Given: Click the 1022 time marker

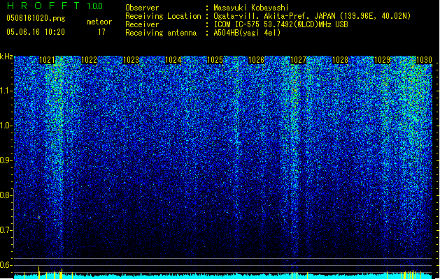Looking at the screenshot, I should (x=89, y=60).
